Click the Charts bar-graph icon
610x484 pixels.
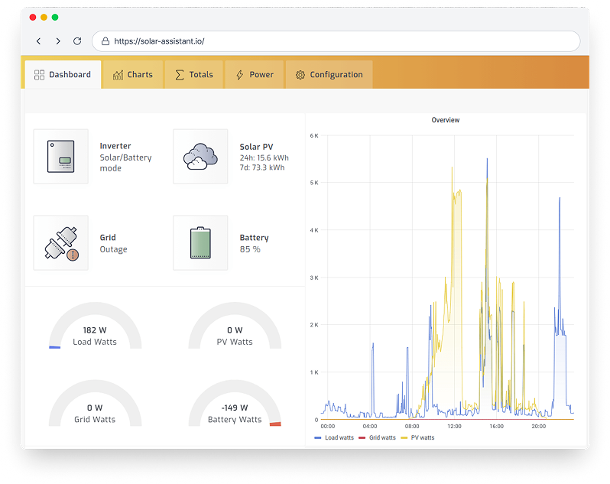point(118,75)
